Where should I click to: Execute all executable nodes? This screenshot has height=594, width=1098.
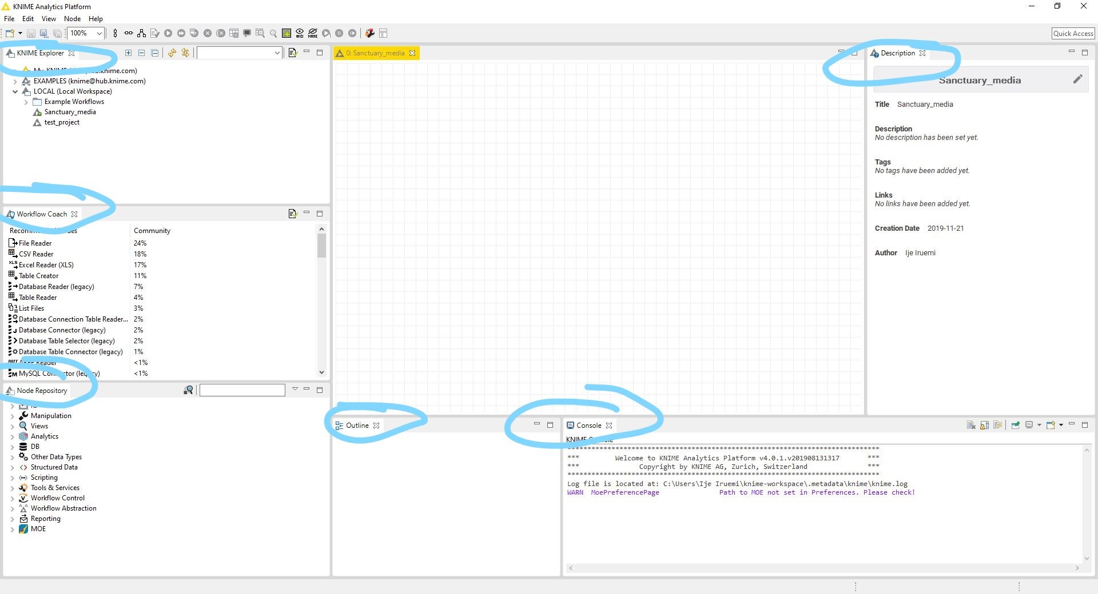(181, 33)
